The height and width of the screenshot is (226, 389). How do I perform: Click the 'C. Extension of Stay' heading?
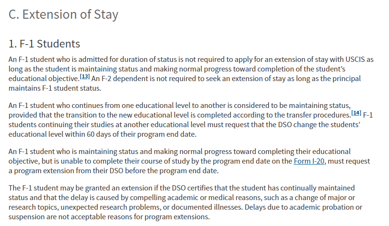coord(63,14)
